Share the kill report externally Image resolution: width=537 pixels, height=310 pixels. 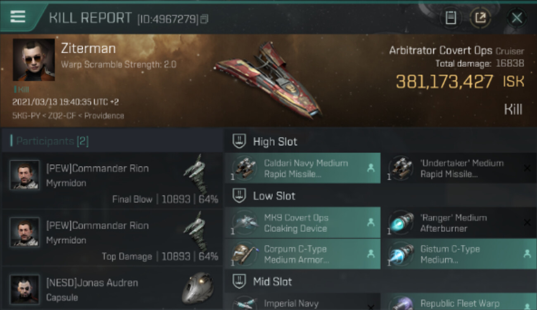[x=480, y=18]
